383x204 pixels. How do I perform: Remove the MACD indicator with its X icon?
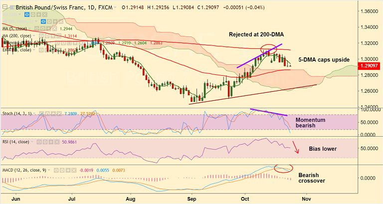pyautogui.click(x=74, y=170)
